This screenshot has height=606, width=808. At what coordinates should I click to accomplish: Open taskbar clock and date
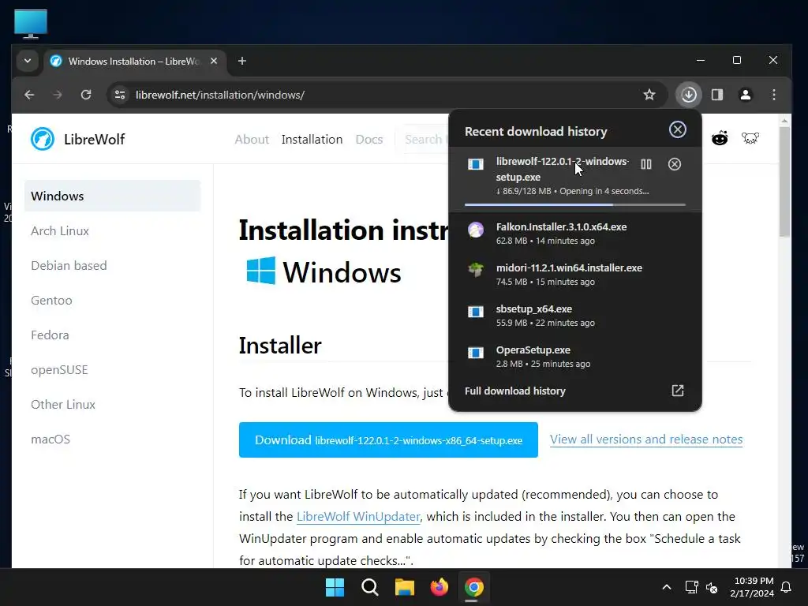(752, 587)
